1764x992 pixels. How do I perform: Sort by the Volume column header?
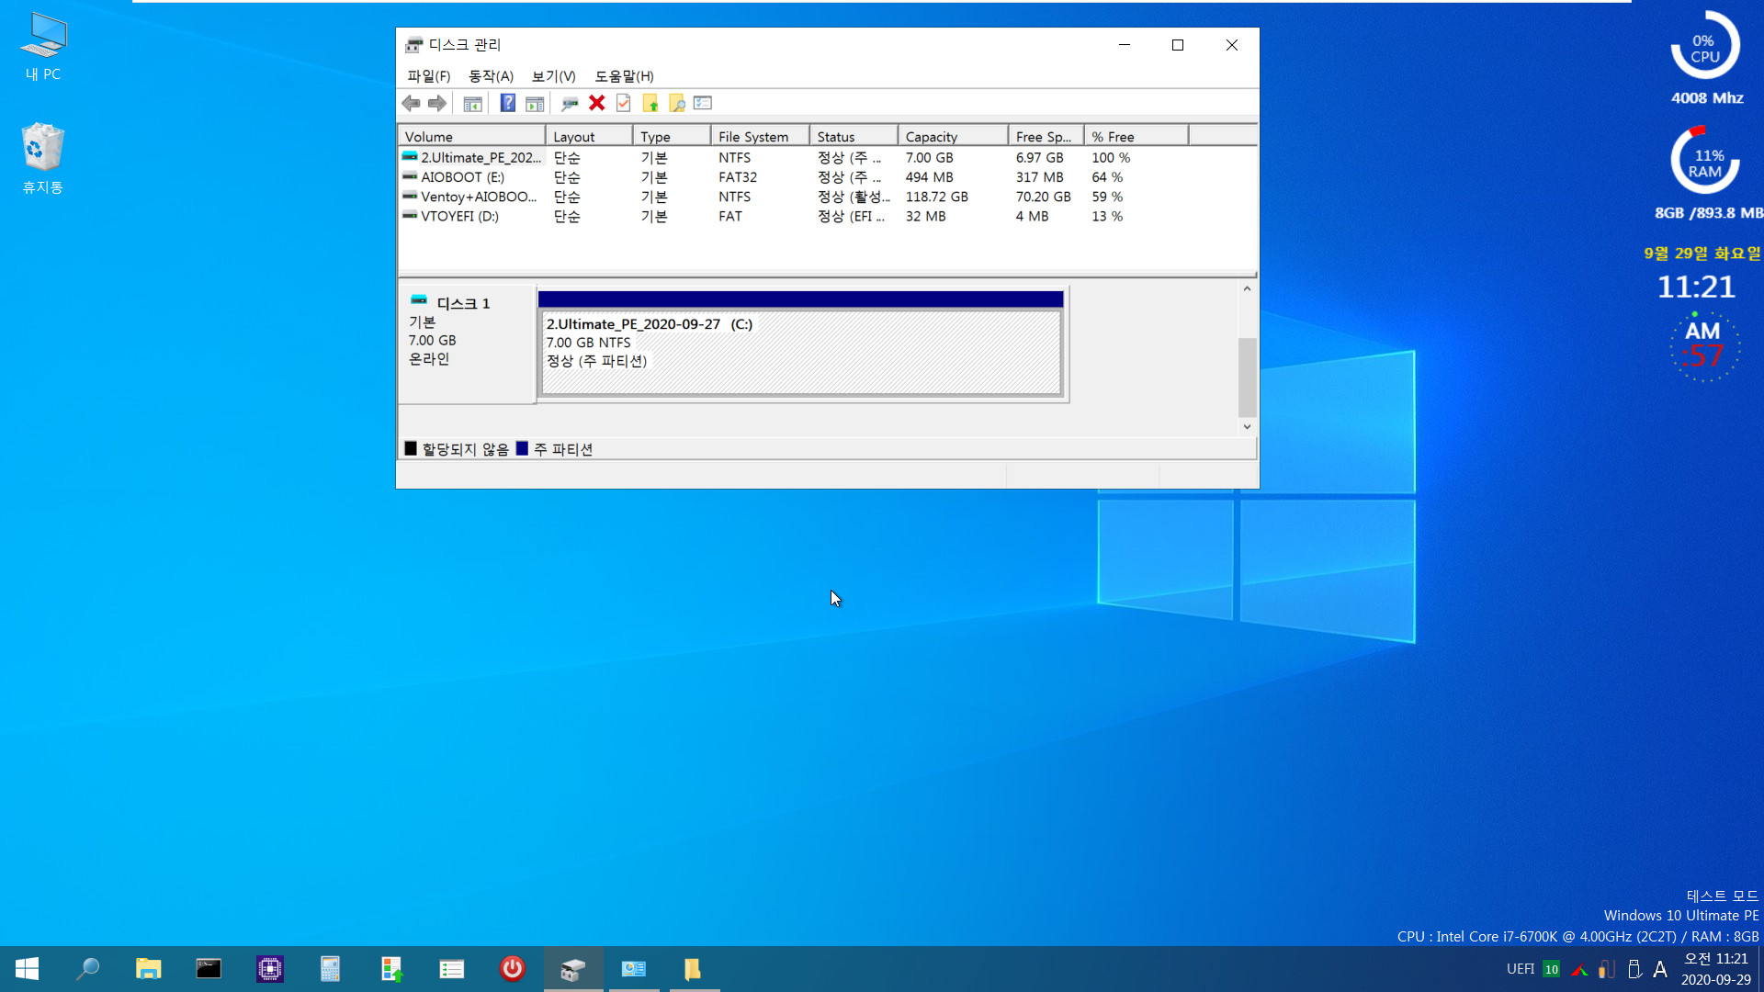tap(471, 136)
